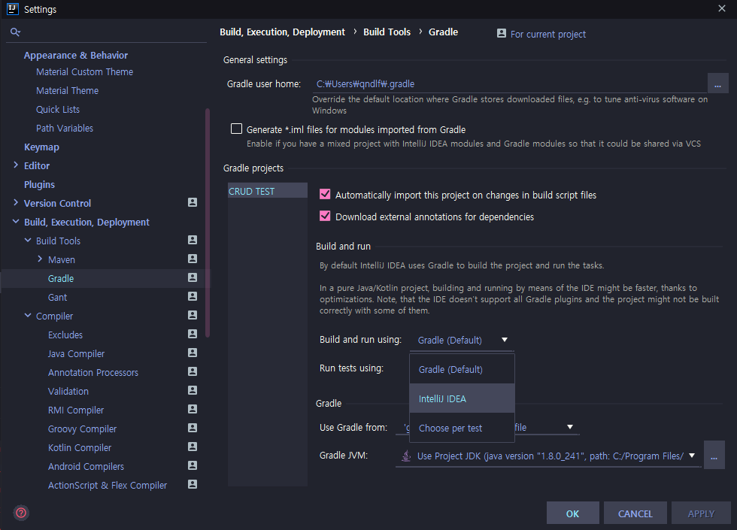Screen dimensions: 737x530
Task: Click project-level icon beside Validation
Action: (x=193, y=390)
